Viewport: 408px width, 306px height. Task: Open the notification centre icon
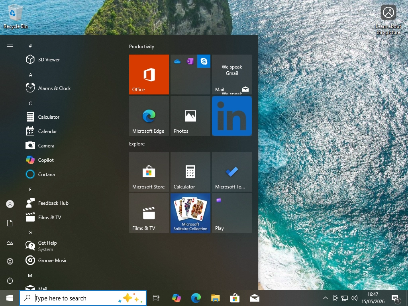point(396,298)
